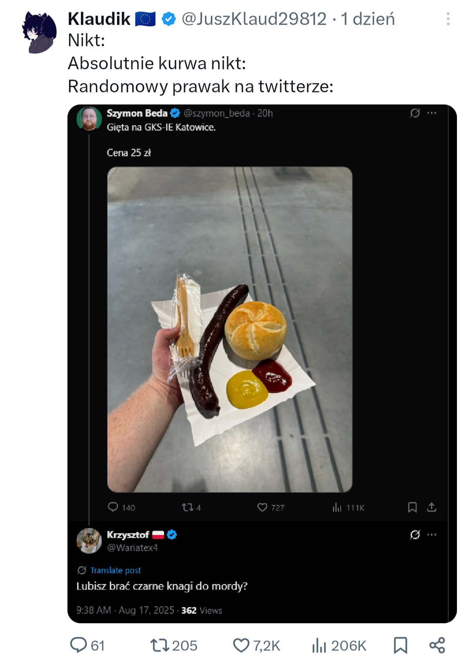Click the three dots on Szymon Beda's tweet
This screenshot has height=664, width=470.
(x=432, y=113)
